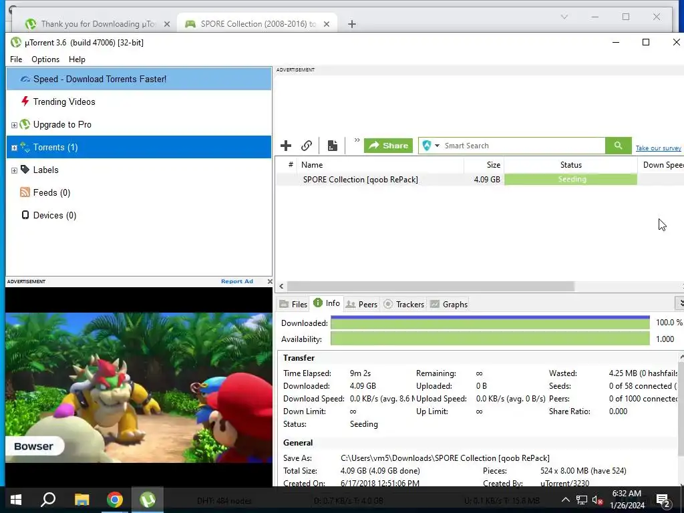The width and height of the screenshot is (684, 513).
Task: Sort torrents by the Size column header
Action: [484, 165]
